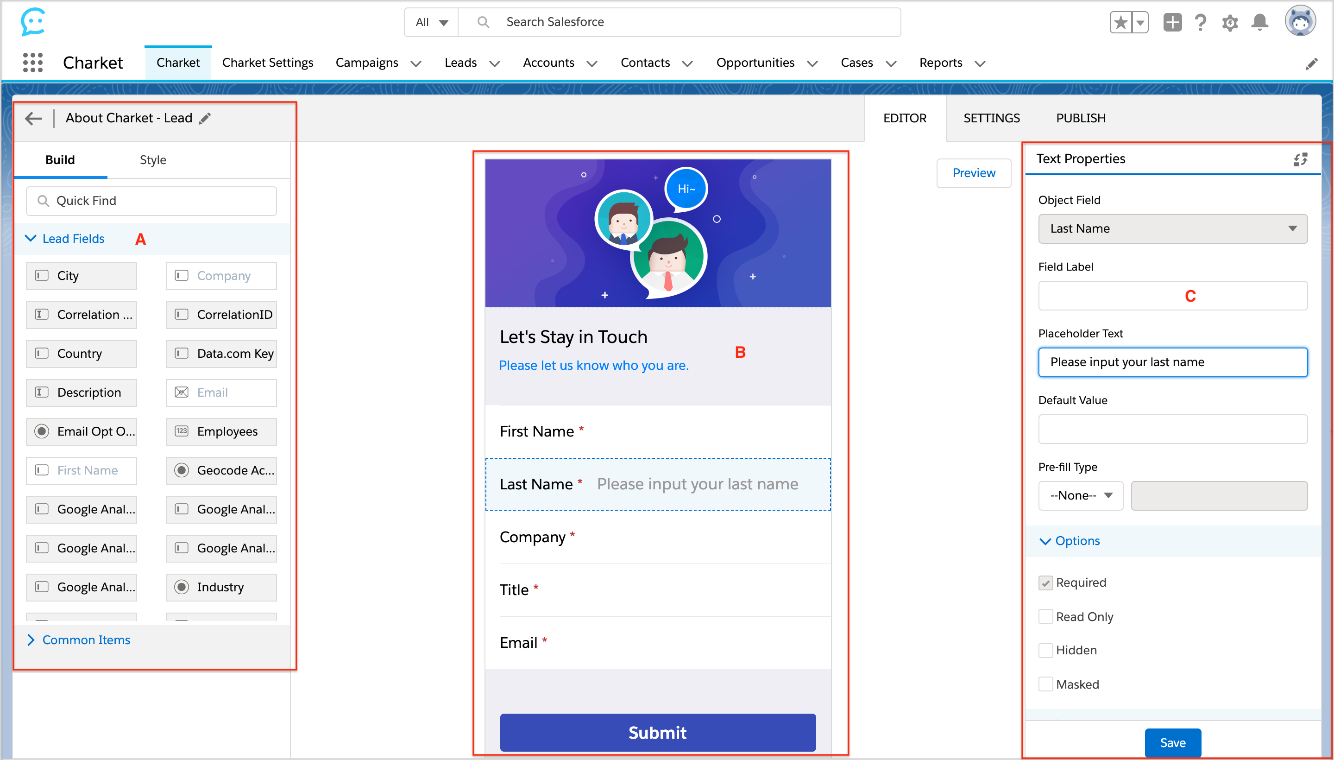Select the City lead field
This screenshot has height=760, width=1334.
point(82,276)
